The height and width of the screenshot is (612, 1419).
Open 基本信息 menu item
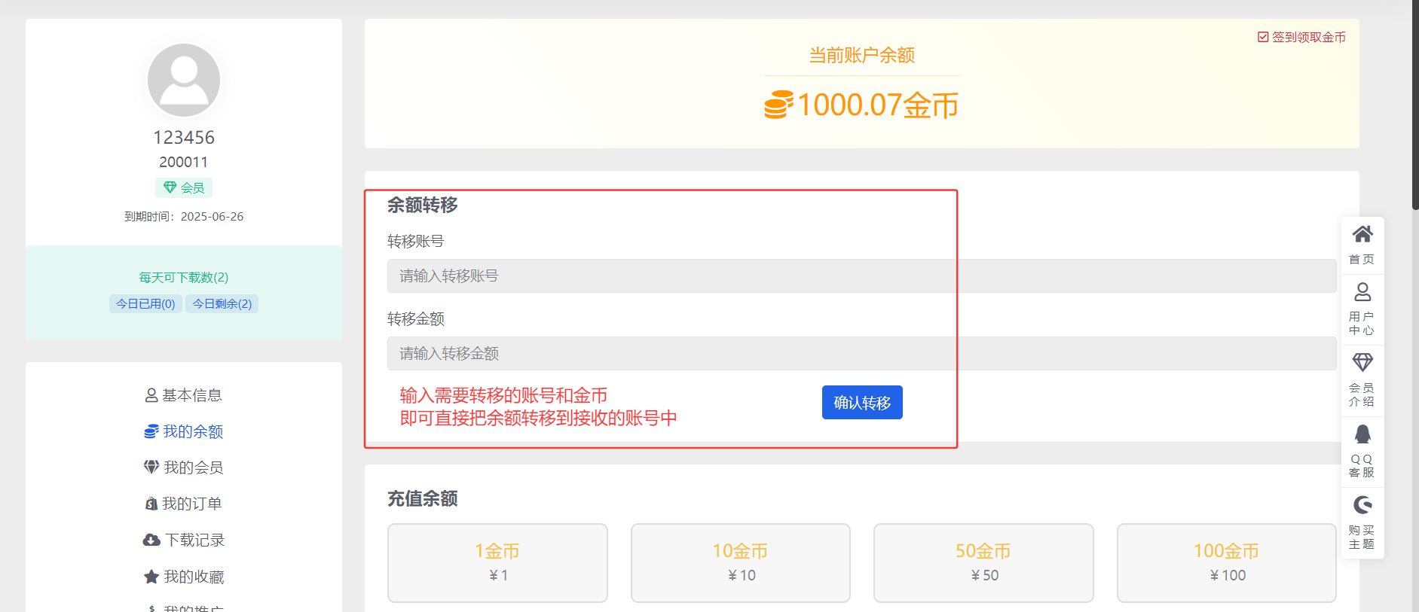click(184, 395)
